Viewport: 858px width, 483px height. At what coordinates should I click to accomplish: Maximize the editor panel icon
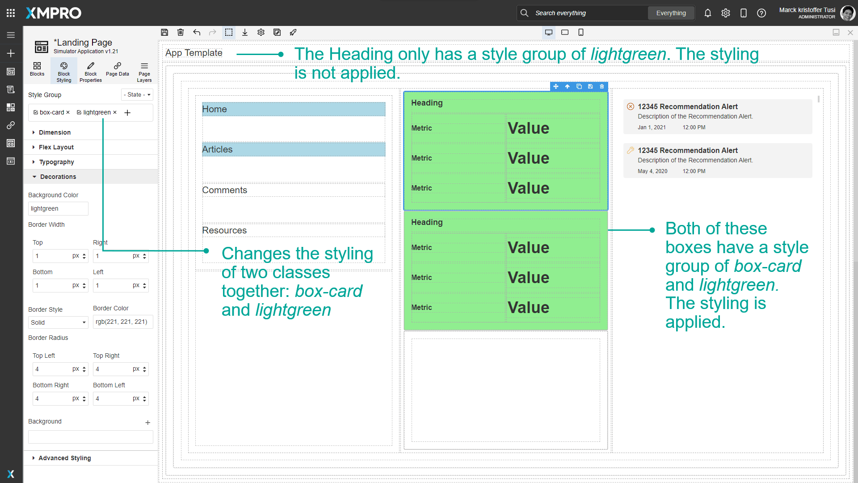(x=836, y=32)
